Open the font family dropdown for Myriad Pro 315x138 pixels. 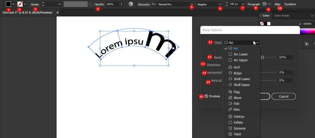point(192,4)
